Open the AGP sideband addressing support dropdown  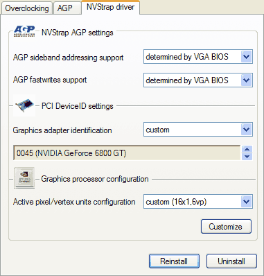(198, 57)
